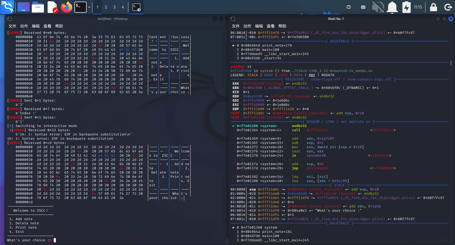Click the power manager battery icon
Screen dimensions: 455x245
click(406, 7)
